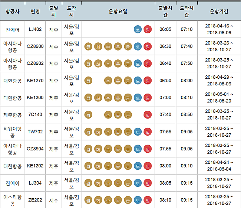241x208 pixels.
Task: Select flight number KE1200
Action: coord(35,98)
